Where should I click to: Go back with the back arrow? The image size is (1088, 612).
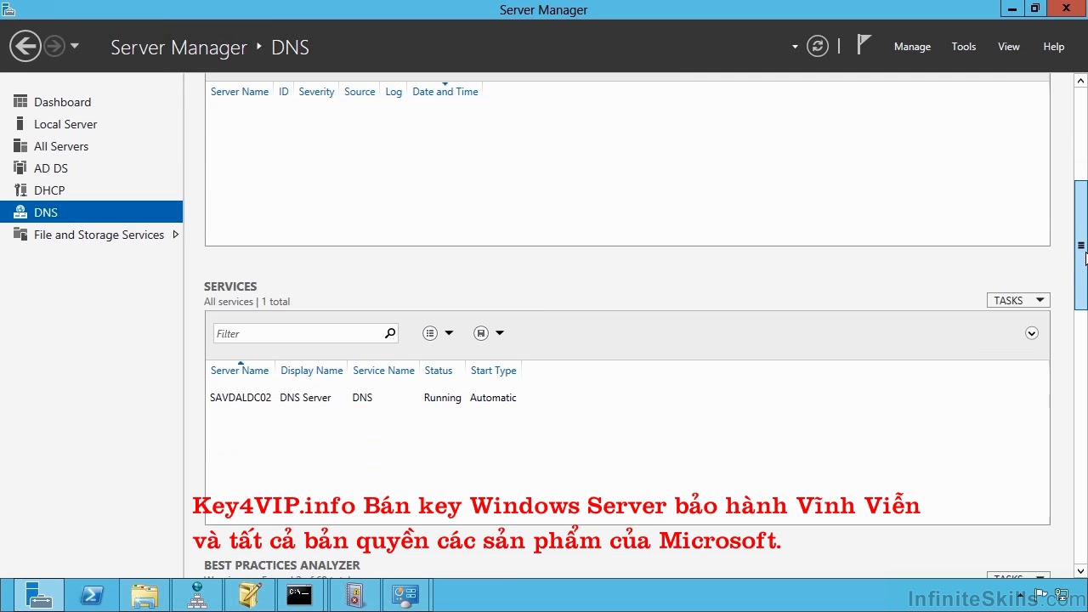pos(25,46)
